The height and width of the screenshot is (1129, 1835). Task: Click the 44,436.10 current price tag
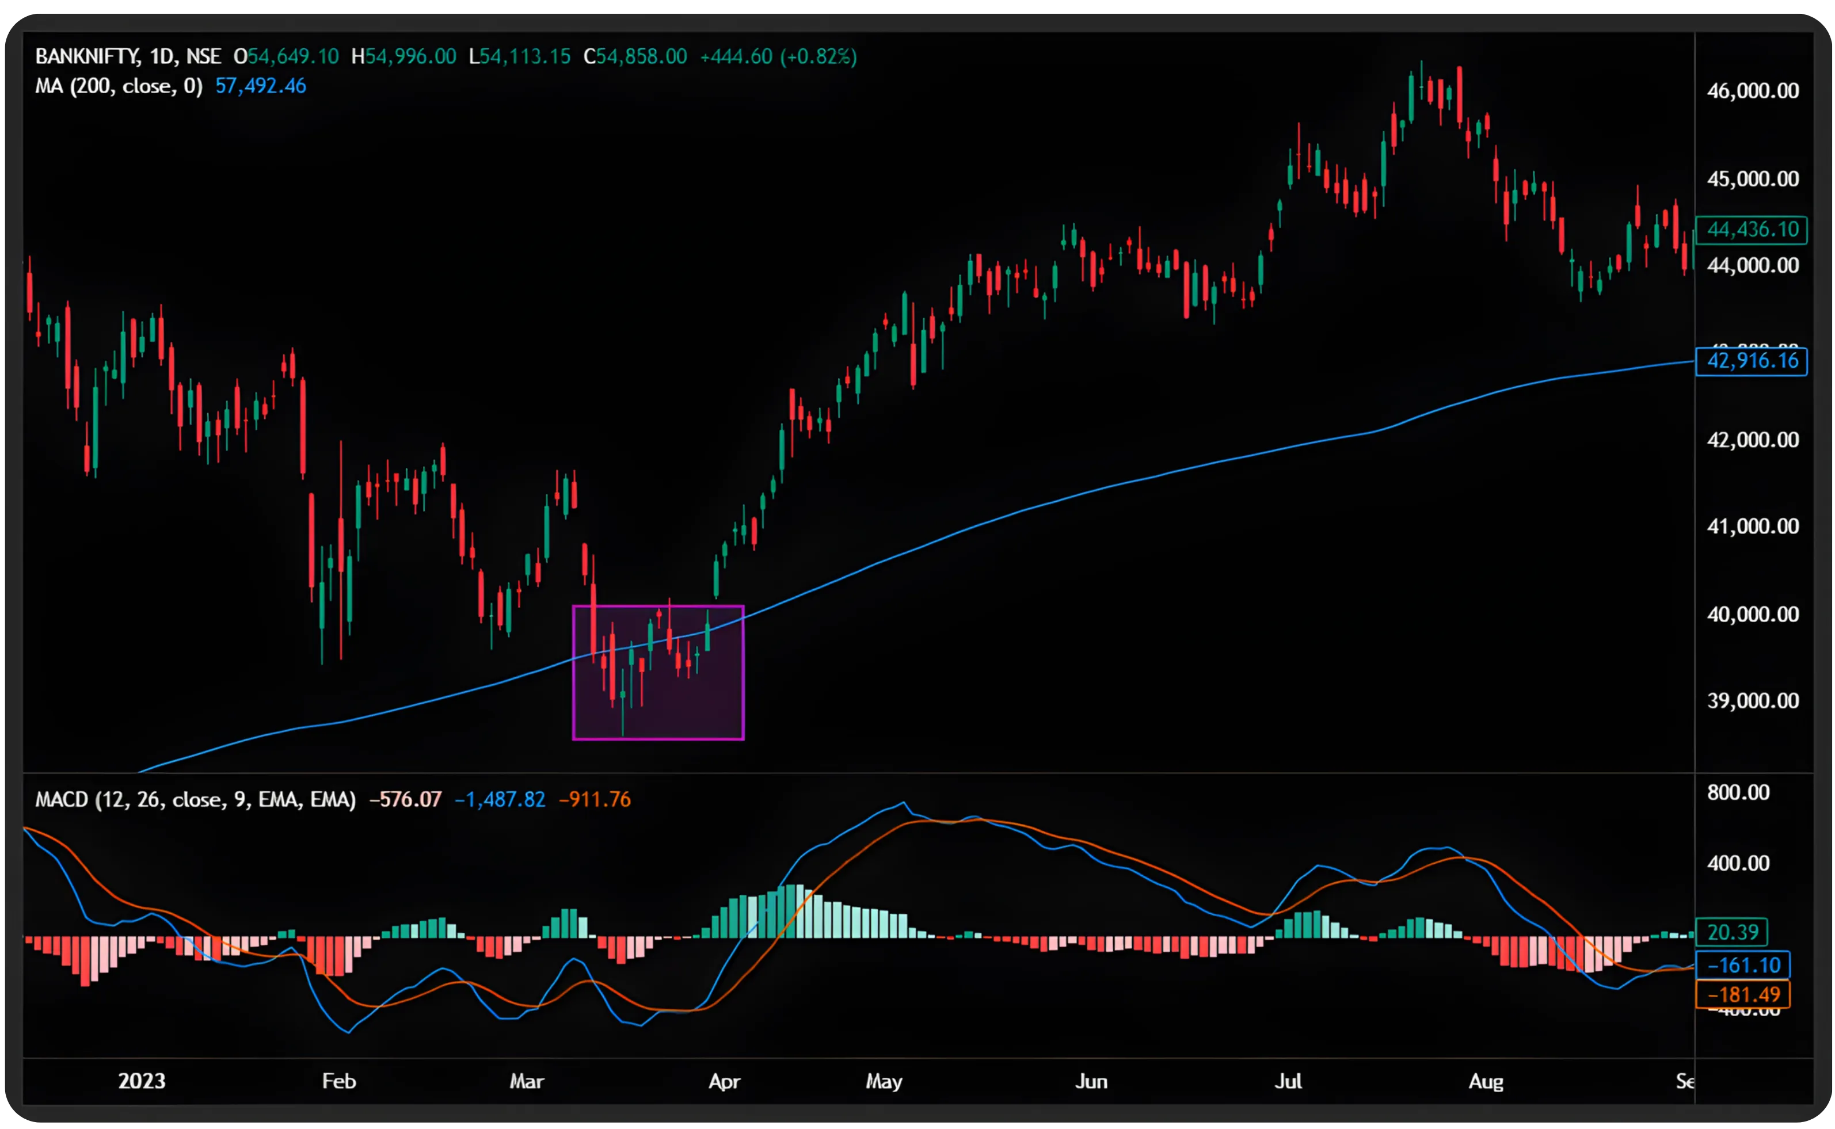[1752, 229]
